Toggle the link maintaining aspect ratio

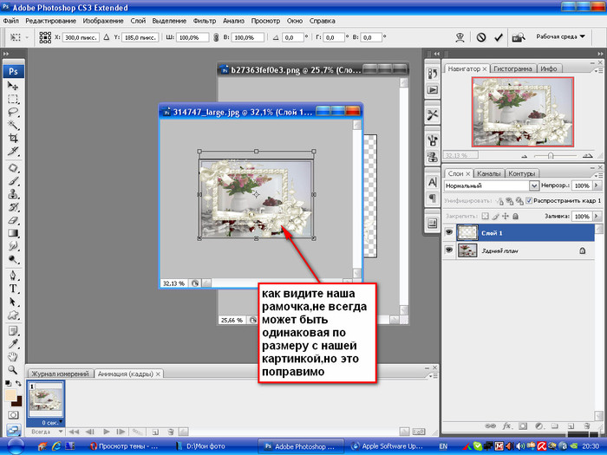tap(216, 37)
